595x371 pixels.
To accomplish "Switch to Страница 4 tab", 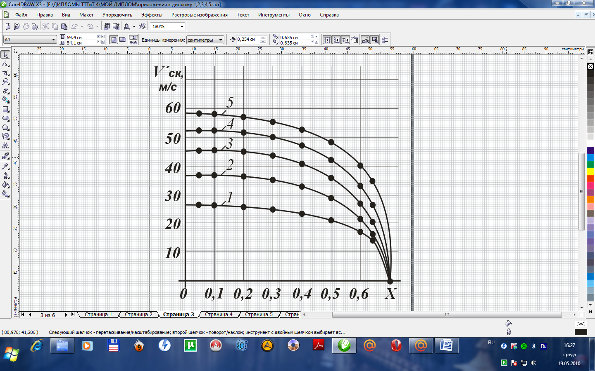I will 218,315.
